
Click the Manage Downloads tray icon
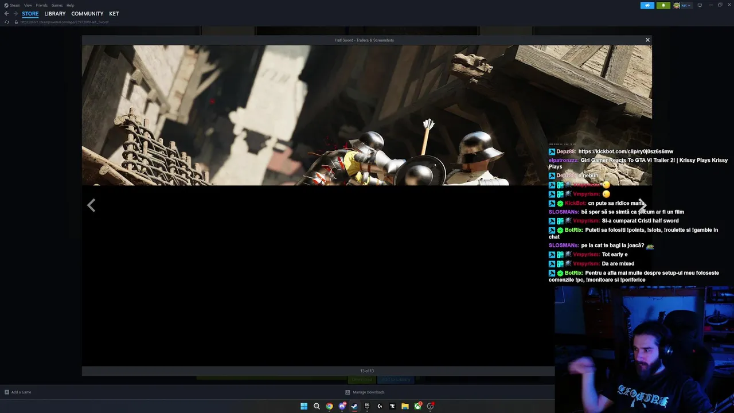pyautogui.click(x=348, y=392)
